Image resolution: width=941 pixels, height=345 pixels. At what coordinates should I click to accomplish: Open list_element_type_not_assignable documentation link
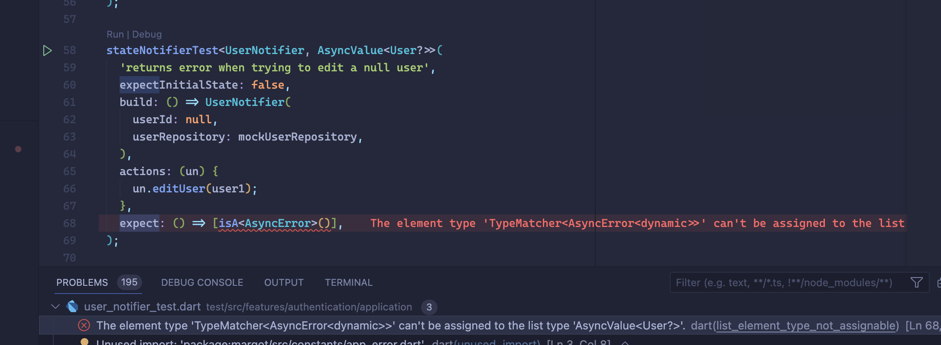click(805, 326)
